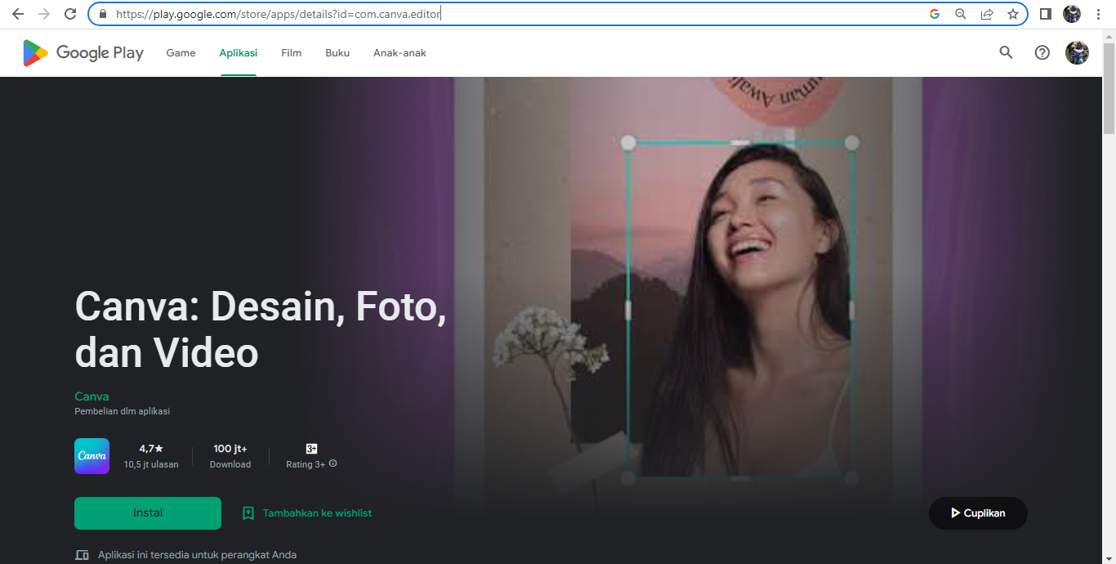
Task: View site information via lock icon
Action: pos(103,14)
